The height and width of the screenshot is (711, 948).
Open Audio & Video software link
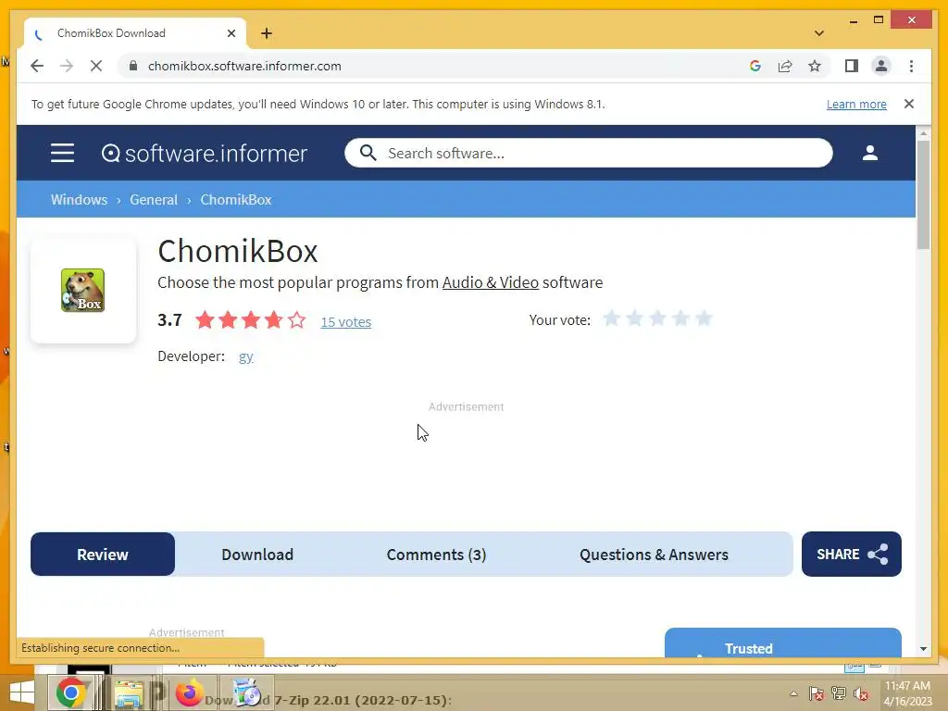(x=491, y=282)
